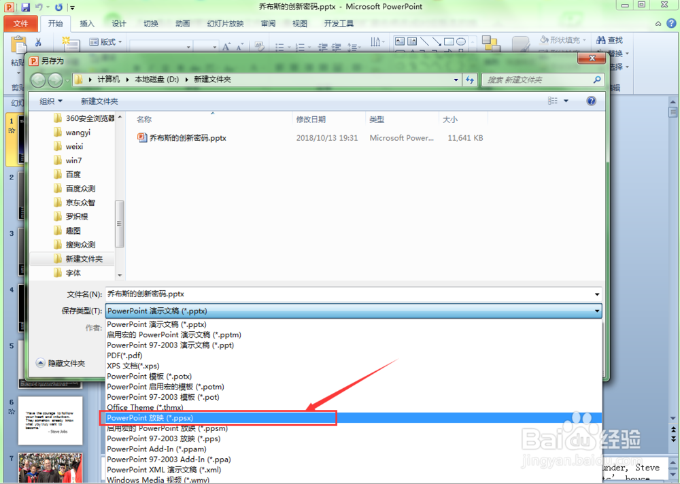Switch to the 插入 ribbon tab
The height and width of the screenshot is (484, 680).
click(x=87, y=24)
